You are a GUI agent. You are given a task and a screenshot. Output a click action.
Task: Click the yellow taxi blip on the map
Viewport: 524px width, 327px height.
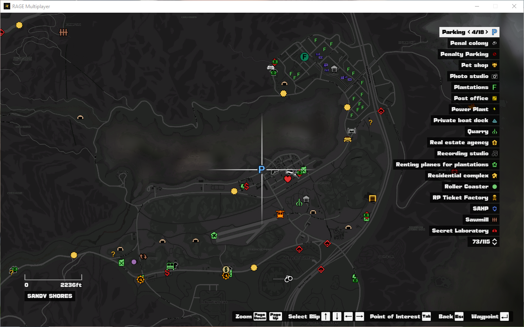(347, 139)
